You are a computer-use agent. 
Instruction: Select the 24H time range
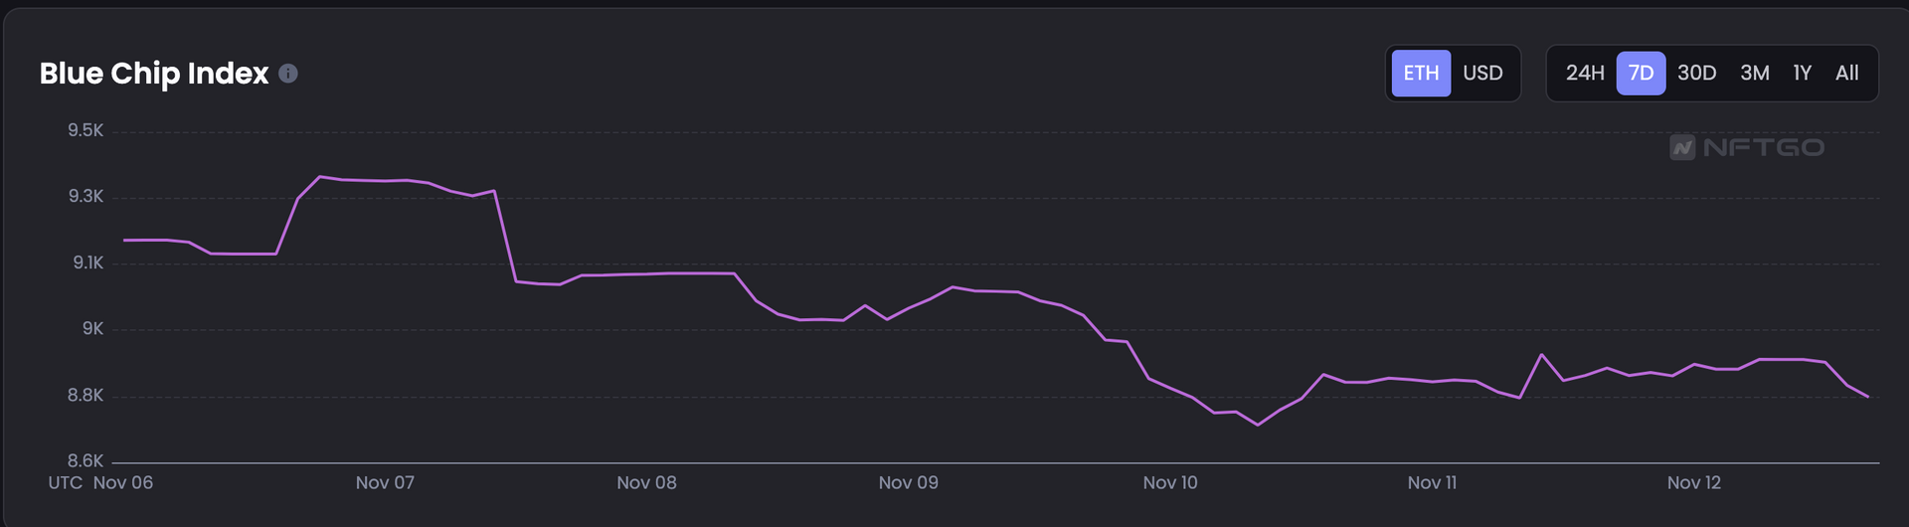click(x=1585, y=74)
